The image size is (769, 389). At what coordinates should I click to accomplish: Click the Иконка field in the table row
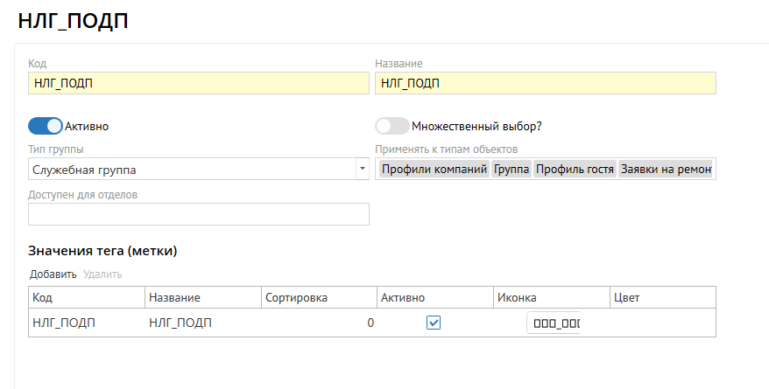point(556,323)
